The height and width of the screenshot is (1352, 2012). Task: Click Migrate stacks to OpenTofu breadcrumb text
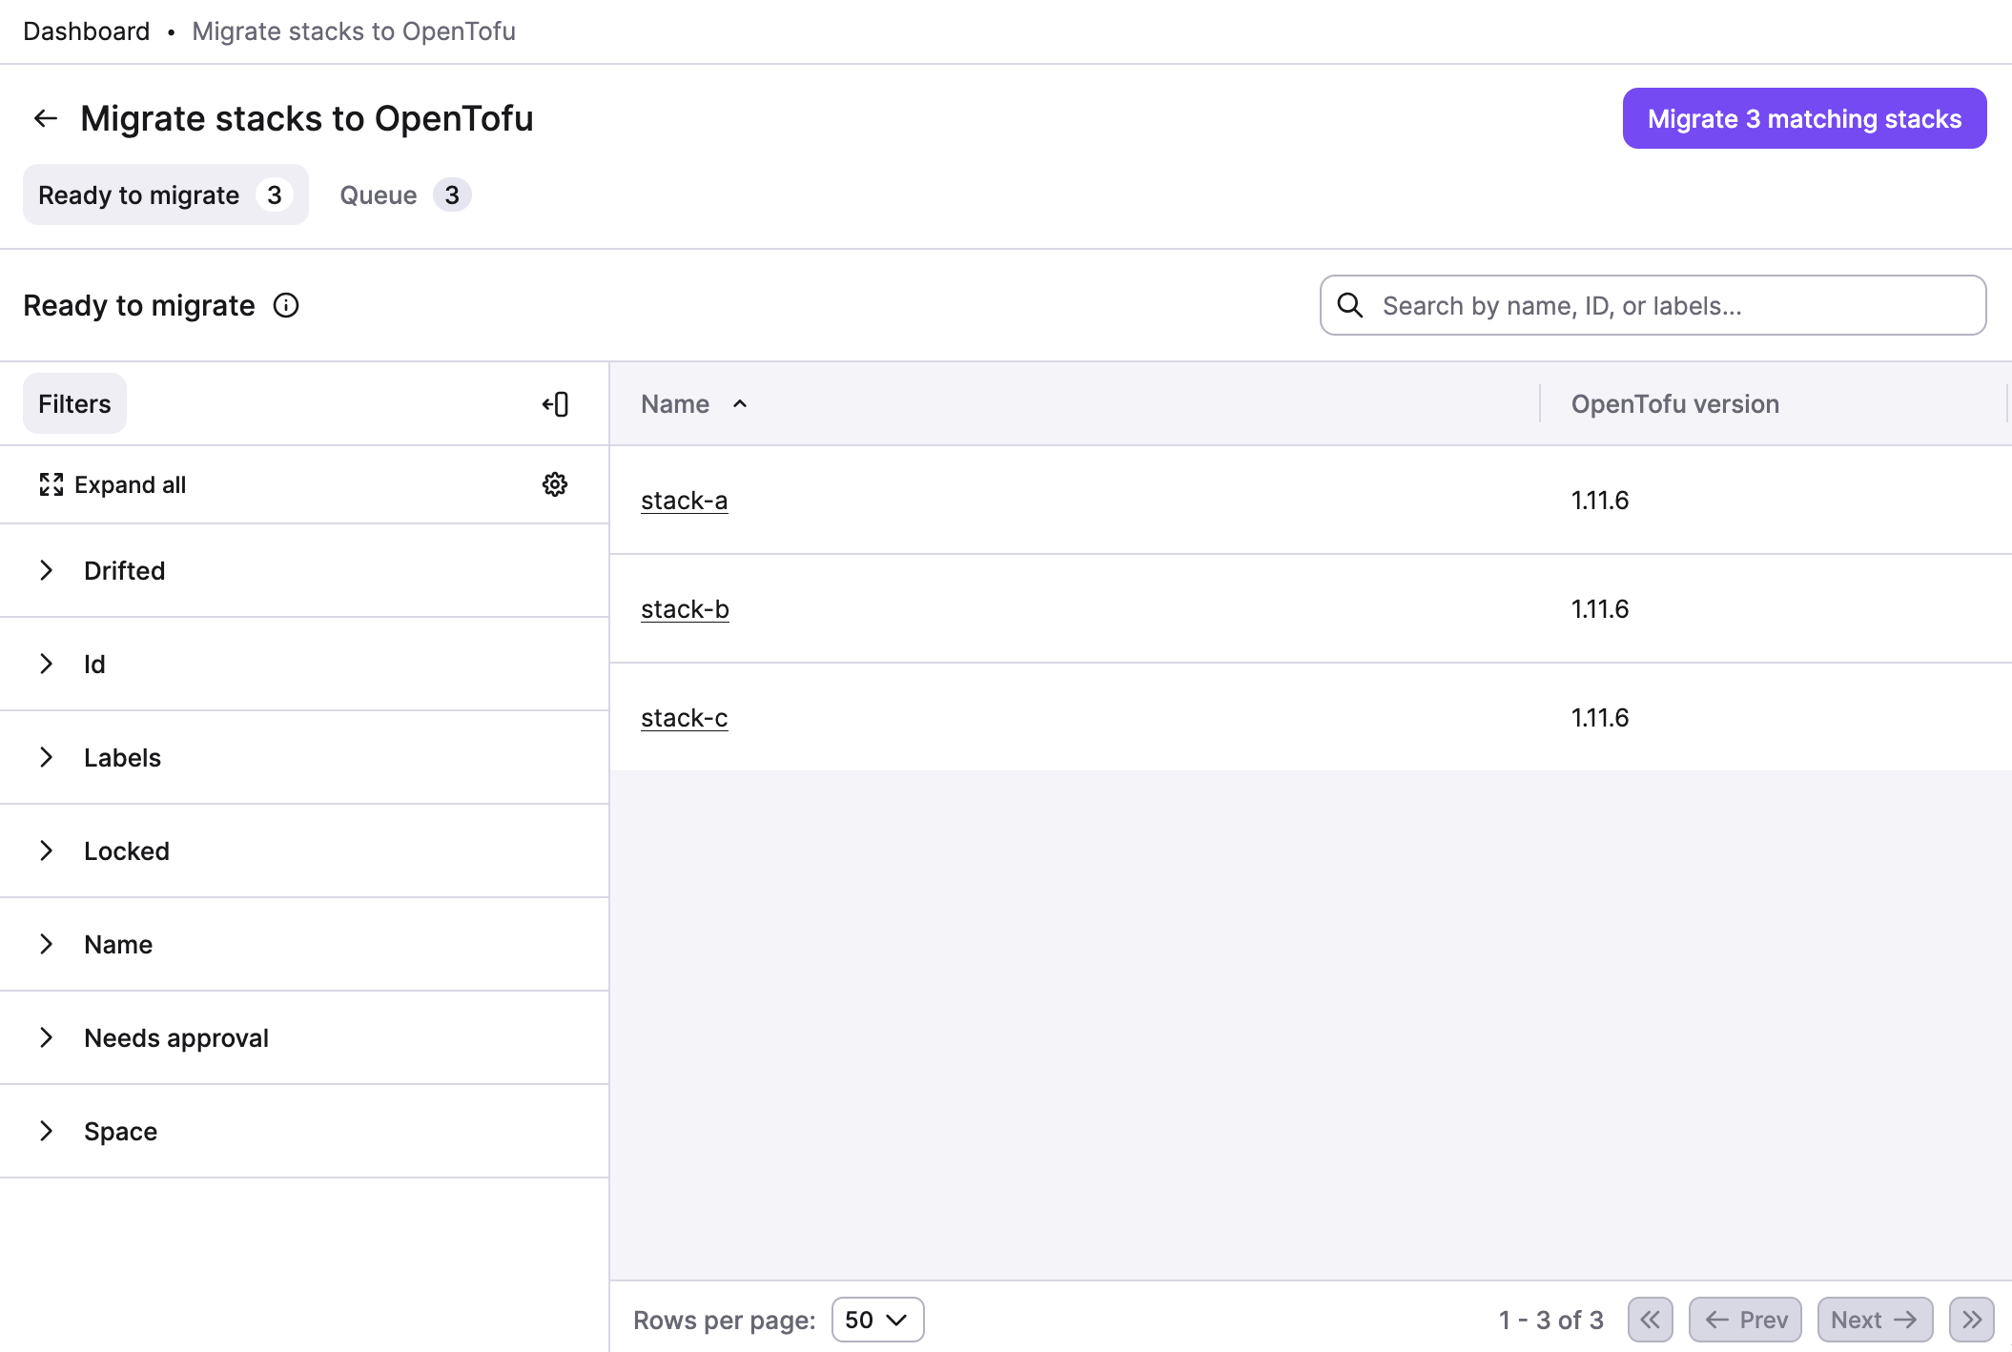coord(354,31)
